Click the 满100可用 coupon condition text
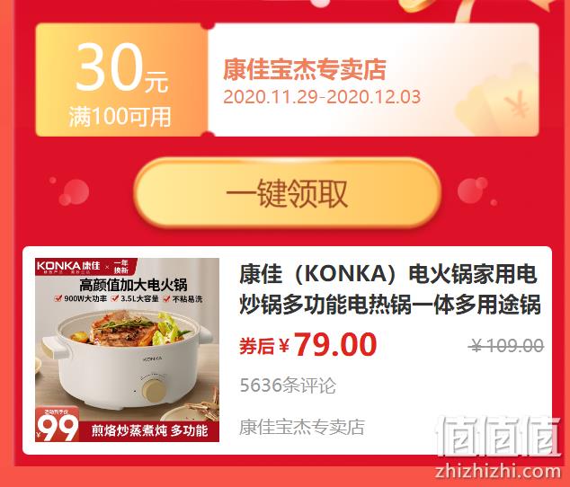The image size is (570, 487). click(x=120, y=117)
